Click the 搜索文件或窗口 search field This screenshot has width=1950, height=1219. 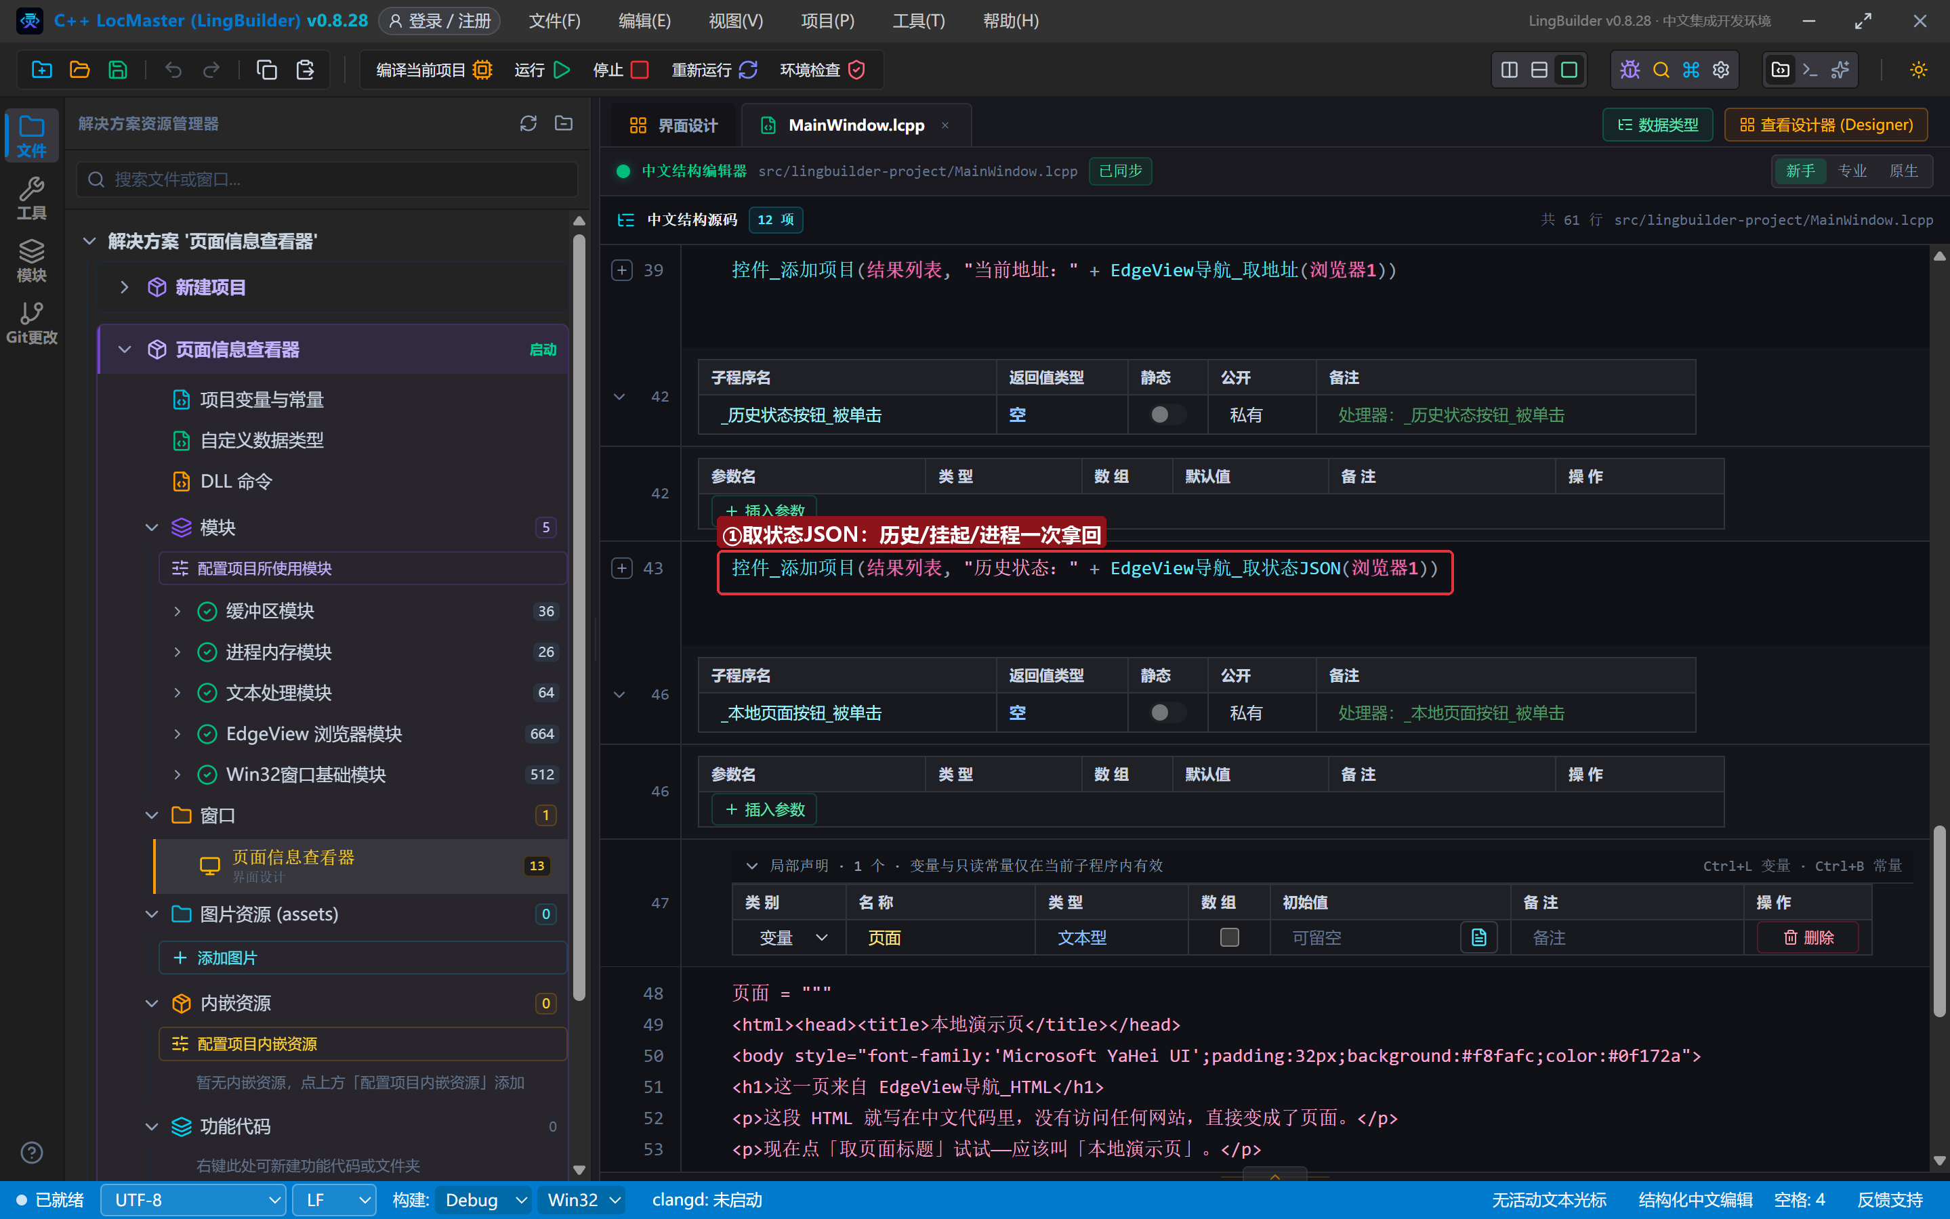coord(327,178)
